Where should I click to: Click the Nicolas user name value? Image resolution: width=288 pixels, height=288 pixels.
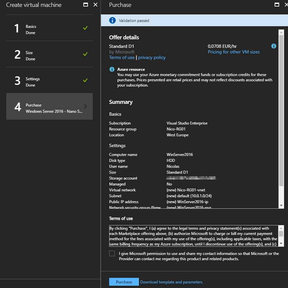click(x=173, y=166)
